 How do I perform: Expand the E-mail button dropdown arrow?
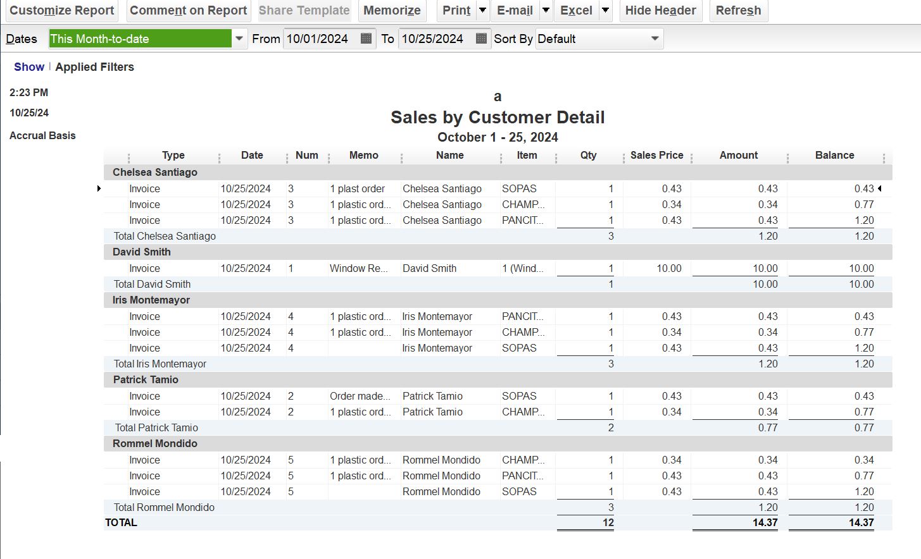[546, 10]
